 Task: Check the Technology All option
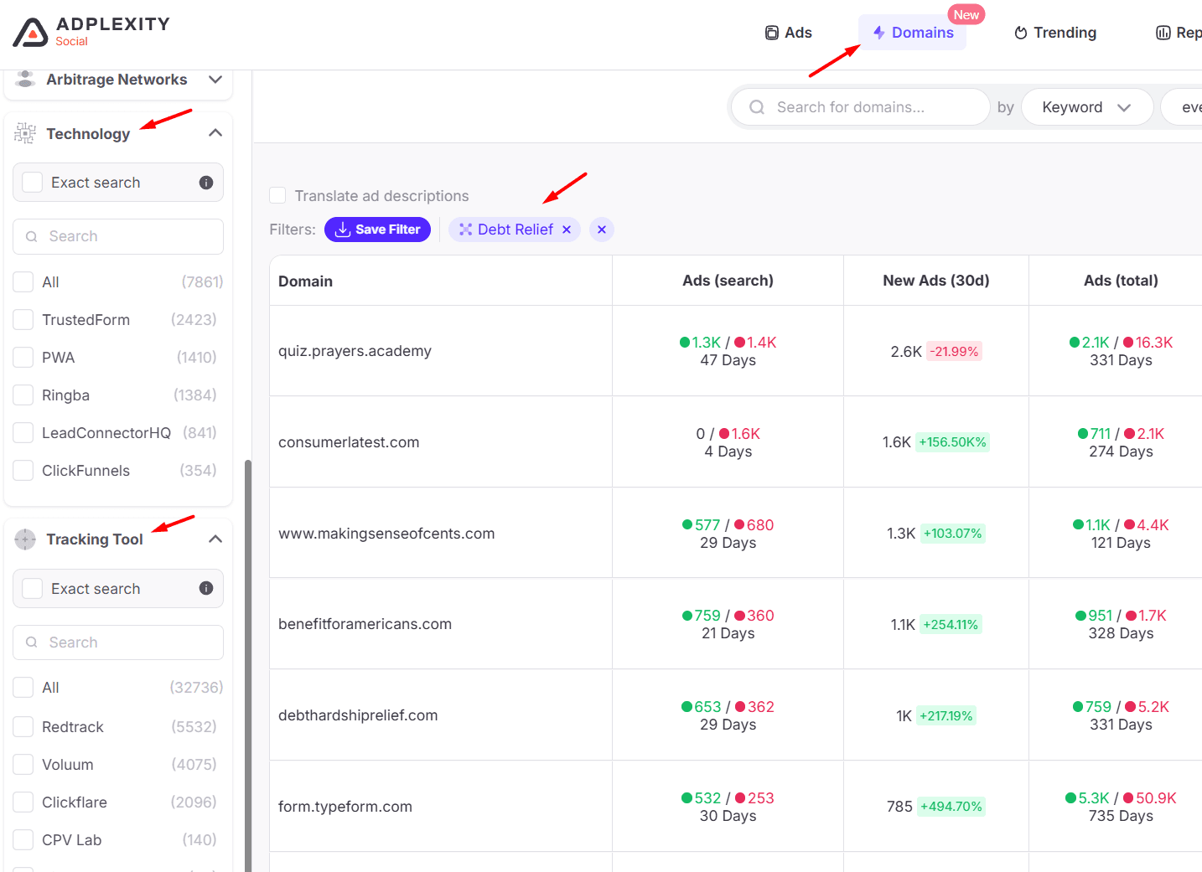tap(23, 282)
